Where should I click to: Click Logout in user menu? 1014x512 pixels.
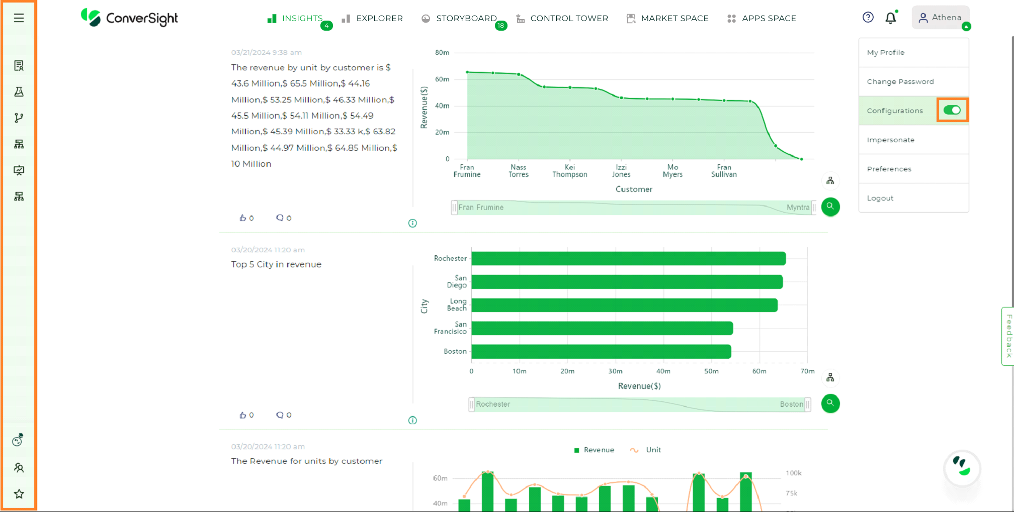click(913, 198)
